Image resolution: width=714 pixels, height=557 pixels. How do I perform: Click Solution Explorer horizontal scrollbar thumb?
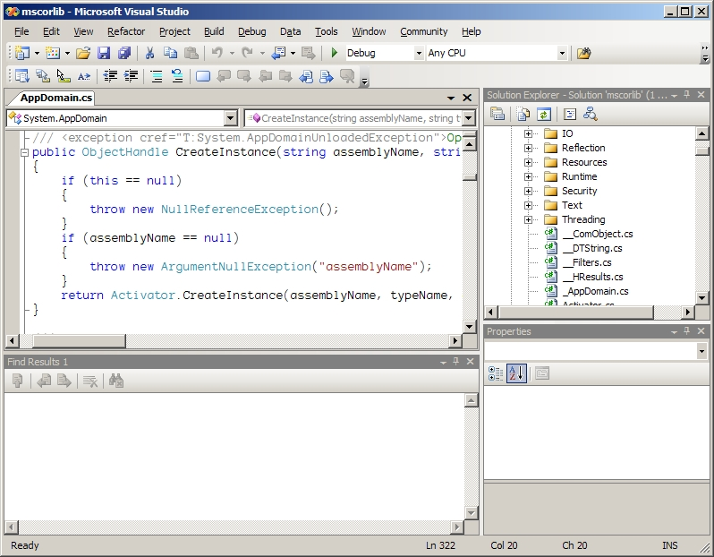pyautogui.click(x=576, y=313)
